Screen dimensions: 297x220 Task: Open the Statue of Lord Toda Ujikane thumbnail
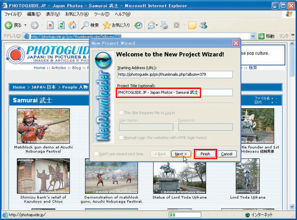coord(180,178)
